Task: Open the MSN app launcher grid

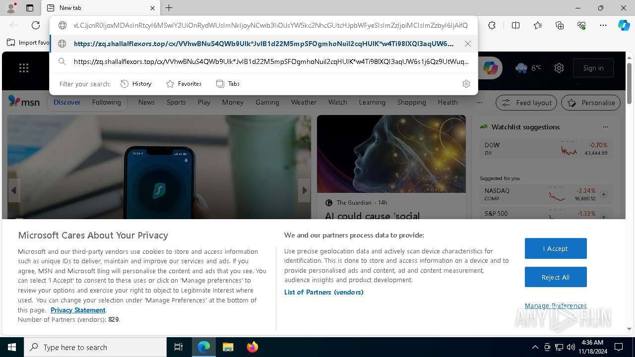Action: pyautogui.click(x=24, y=68)
